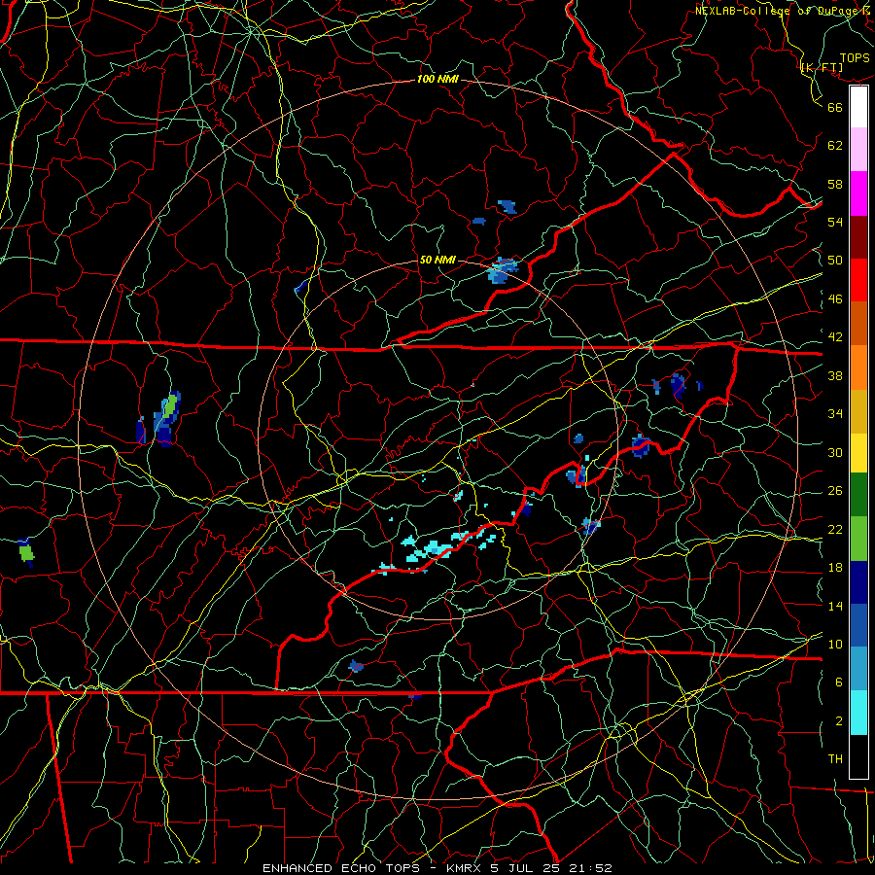Select the KMRX radar site identifier
Viewport: 875px width, 875px height.
(466, 868)
